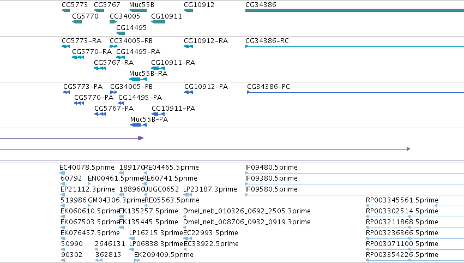This screenshot has height=263, width=464.
Task: Select transcript CG14495-RA
Action: [x=138, y=51]
